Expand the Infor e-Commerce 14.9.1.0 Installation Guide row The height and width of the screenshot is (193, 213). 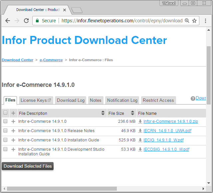[x=13, y=140]
